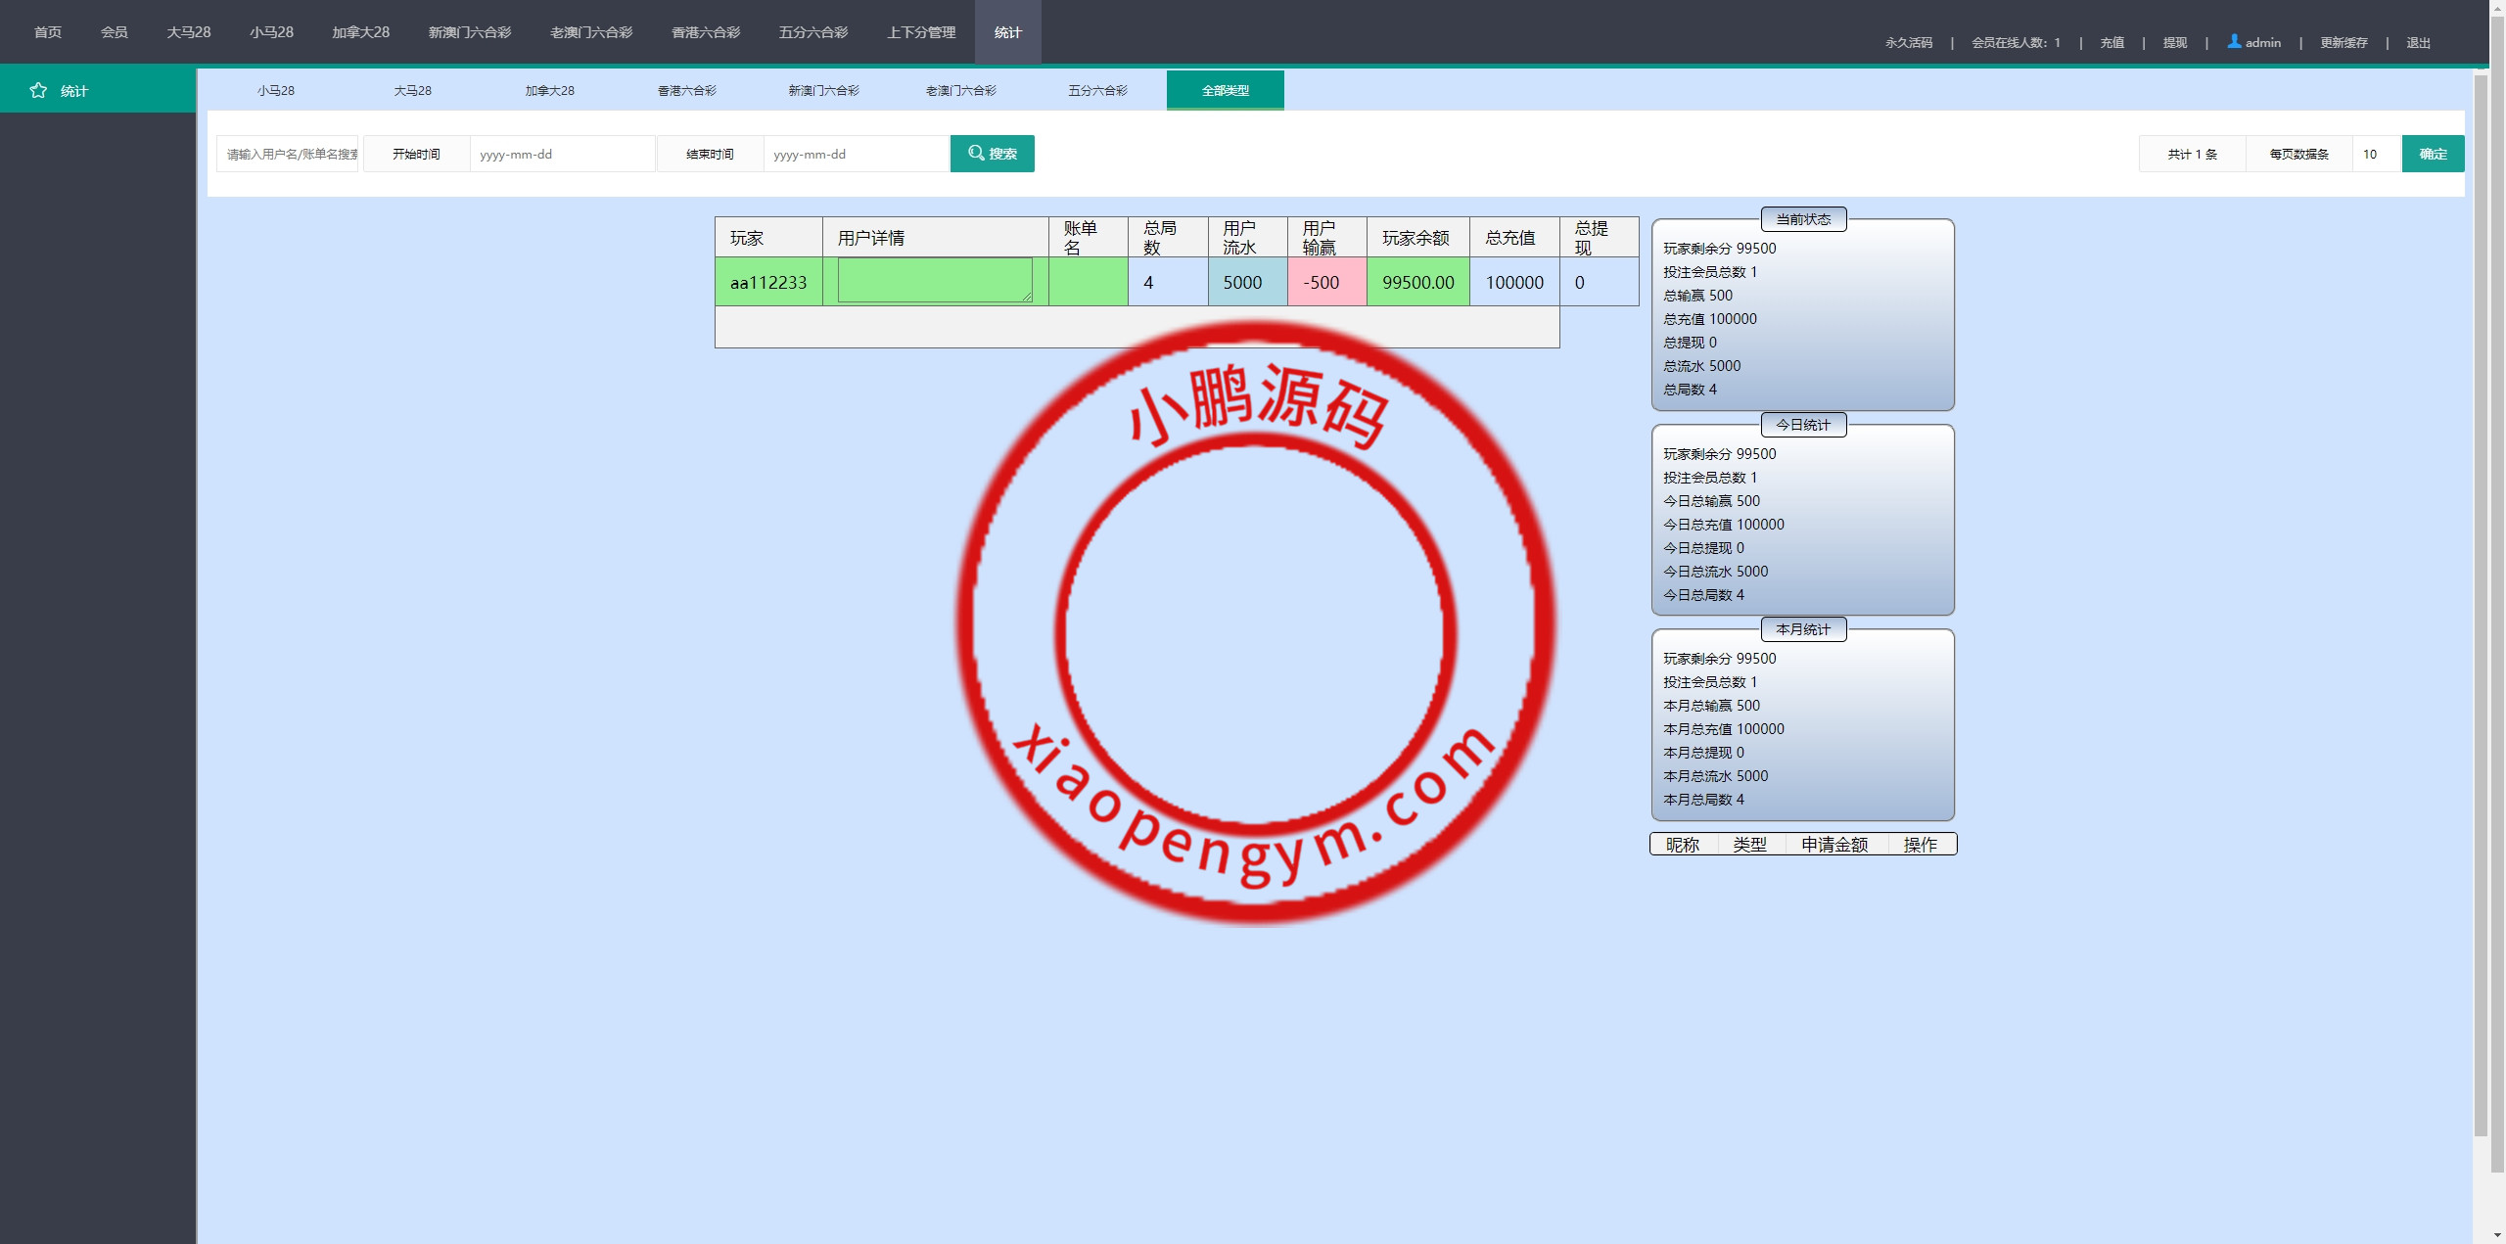Open the 全部类型 tab

coord(1225,90)
